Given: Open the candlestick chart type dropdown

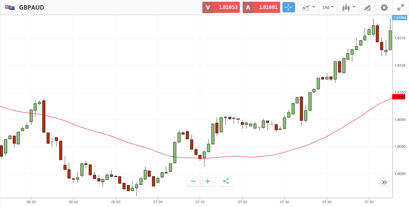Looking at the screenshot, I should point(348,7).
